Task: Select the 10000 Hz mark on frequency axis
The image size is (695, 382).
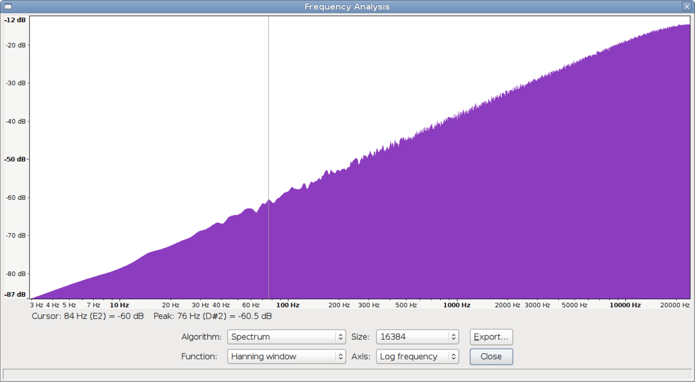Action: pyautogui.click(x=625, y=305)
